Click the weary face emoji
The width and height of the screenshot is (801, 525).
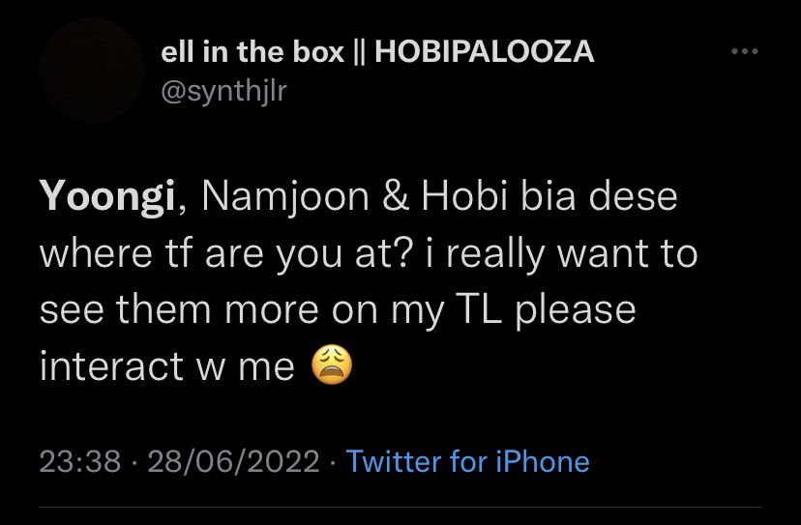click(332, 365)
